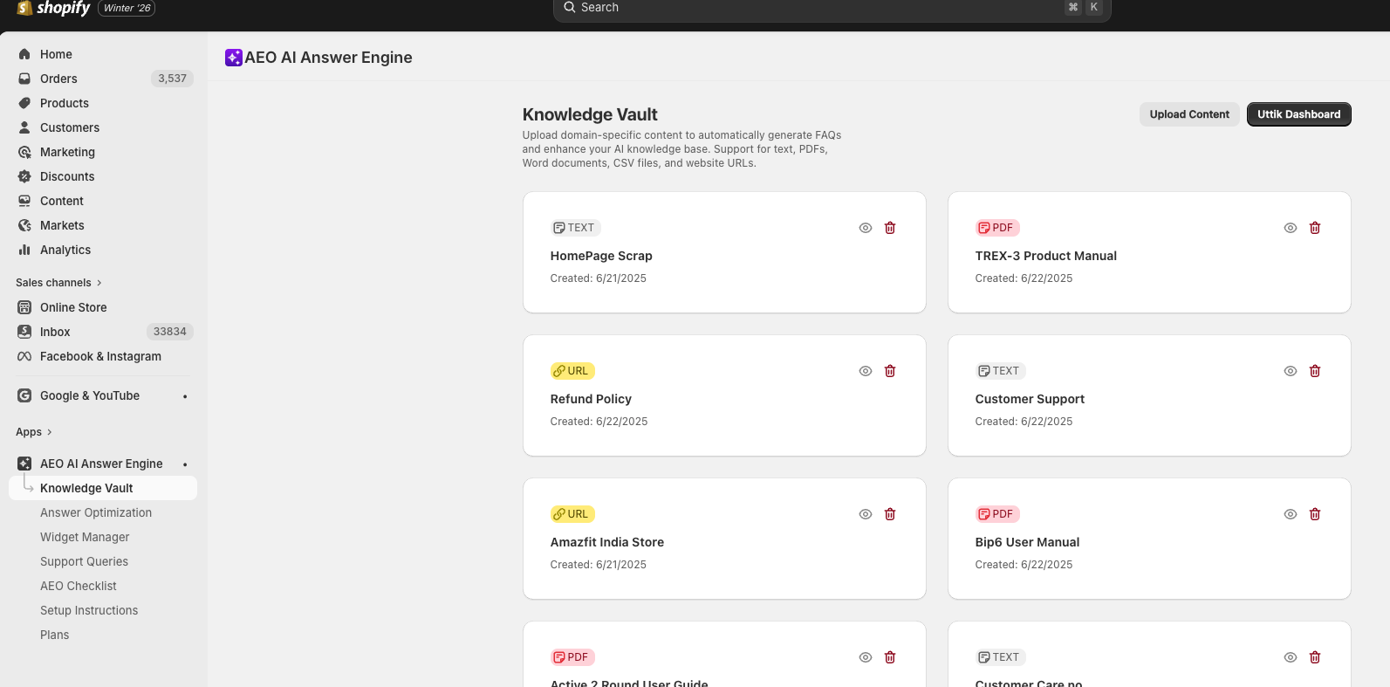1390x687 pixels.
Task: Delete the Customer Support card
Action: tap(1315, 371)
